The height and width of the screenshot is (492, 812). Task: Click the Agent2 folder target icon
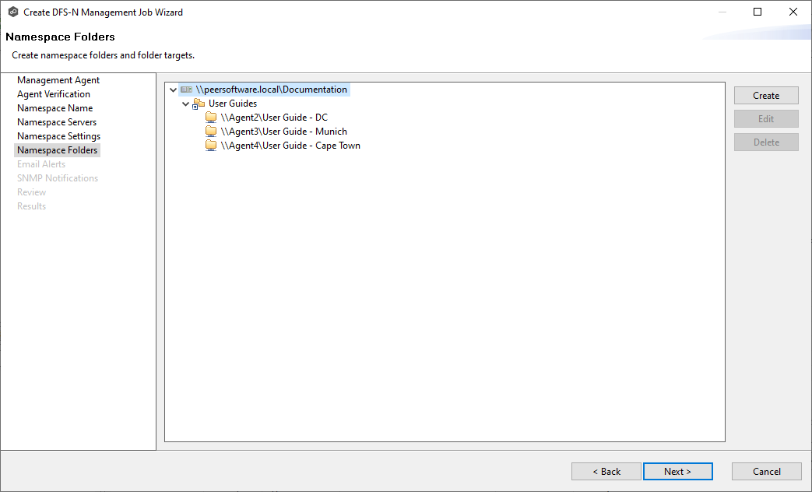point(211,118)
